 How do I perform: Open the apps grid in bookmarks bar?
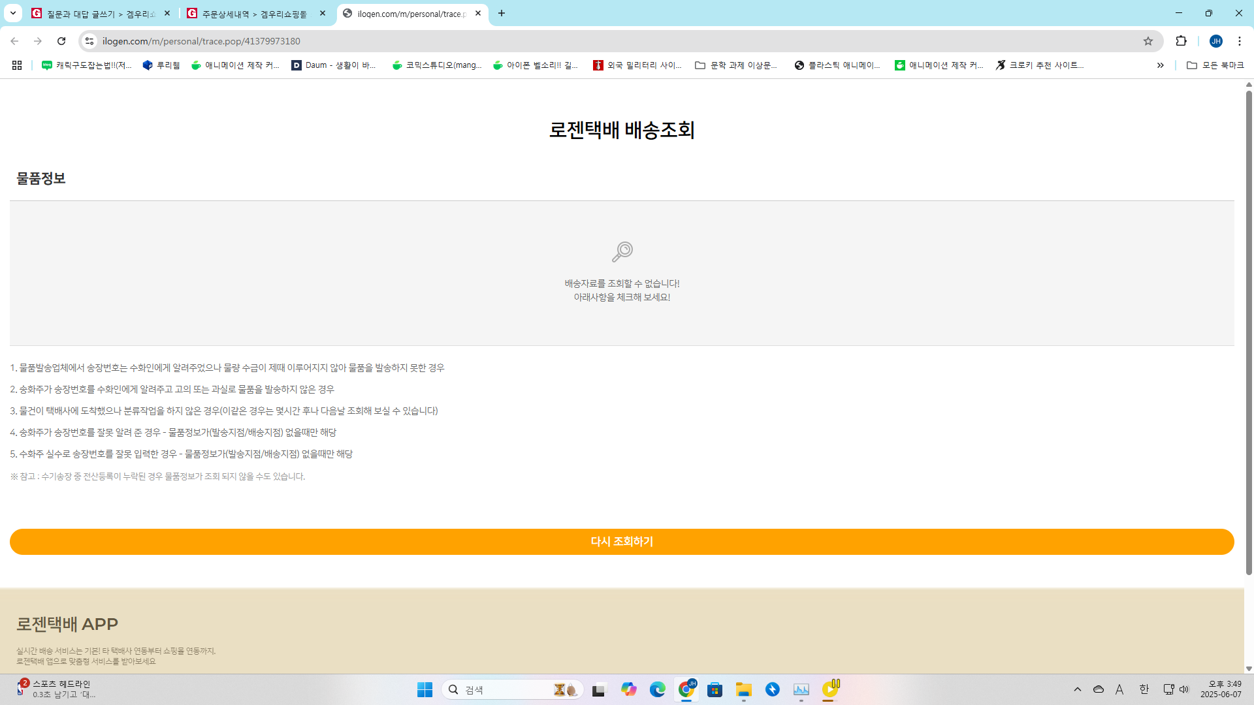pos(17,65)
